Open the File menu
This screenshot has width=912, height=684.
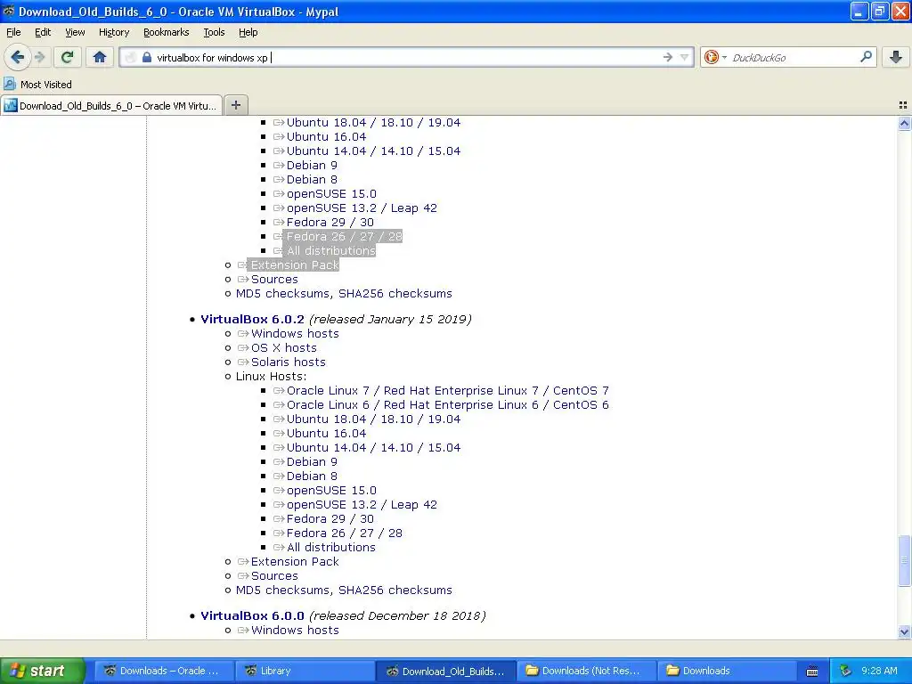click(13, 32)
